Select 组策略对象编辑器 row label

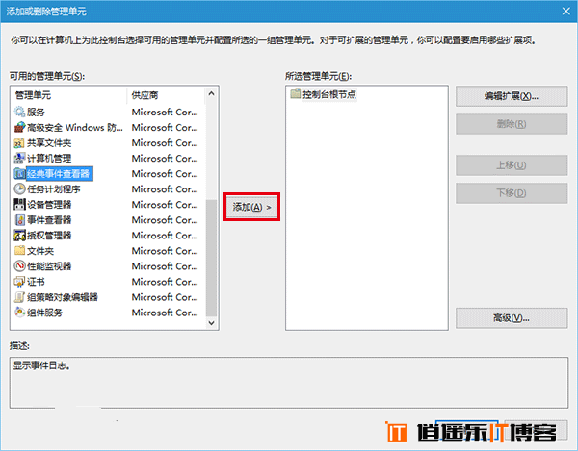[63, 297]
